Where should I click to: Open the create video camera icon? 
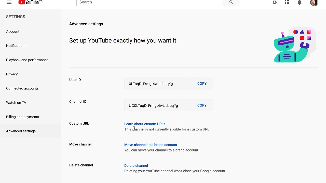click(x=275, y=2)
